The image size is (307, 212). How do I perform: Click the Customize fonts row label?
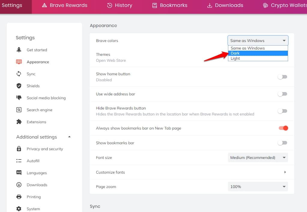(110, 172)
